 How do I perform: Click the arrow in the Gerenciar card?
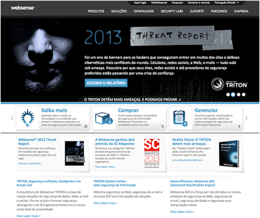tap(239, 126)
